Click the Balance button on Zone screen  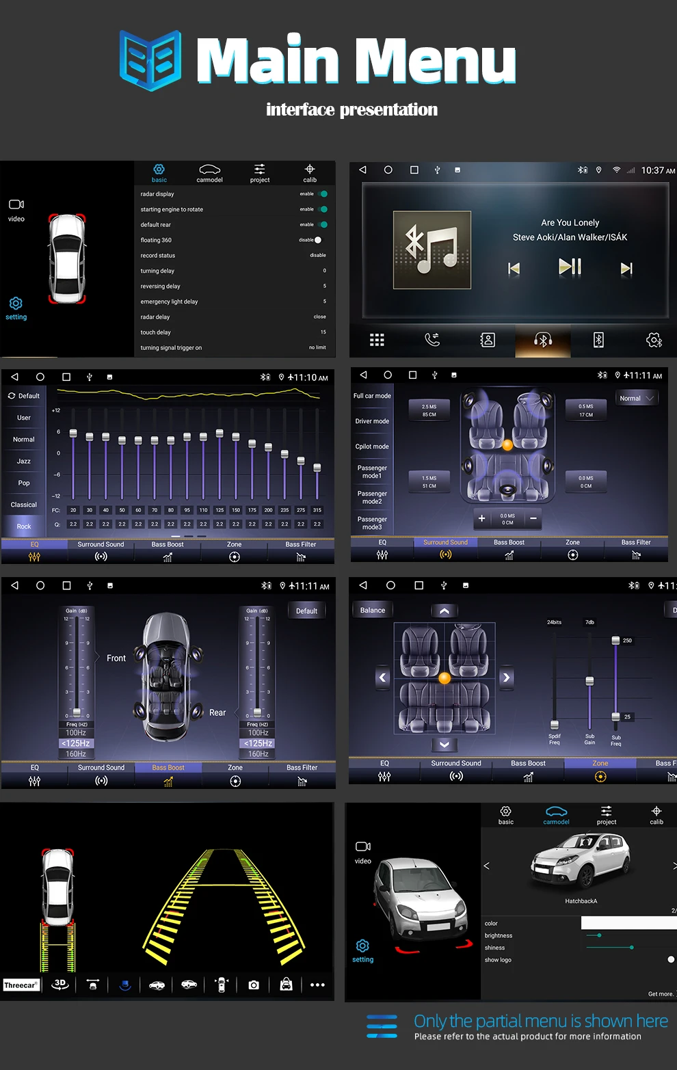[x=373, y=611]
